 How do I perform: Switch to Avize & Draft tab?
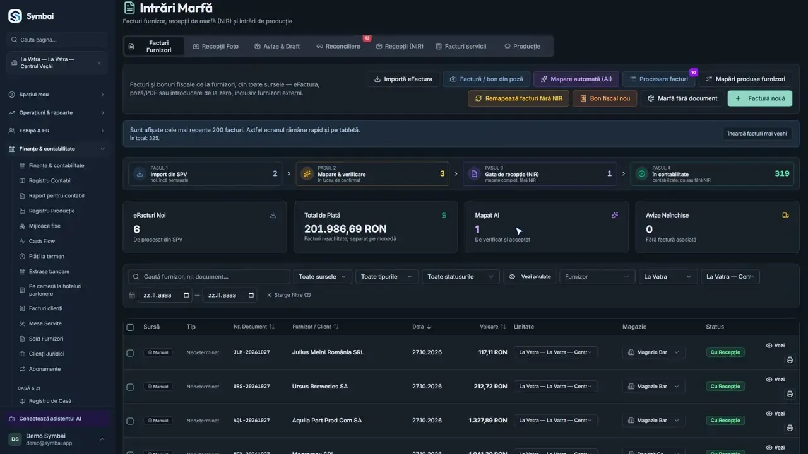point(277,46)
